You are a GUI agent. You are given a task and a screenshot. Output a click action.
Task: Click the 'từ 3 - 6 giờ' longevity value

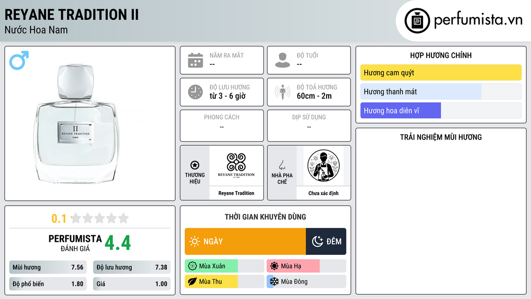pos(227,96)
